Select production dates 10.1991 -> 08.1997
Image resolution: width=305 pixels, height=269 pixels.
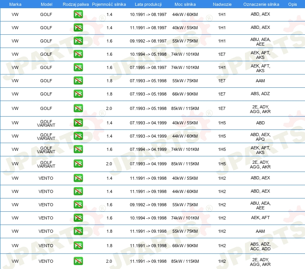[x=148, y=14]
